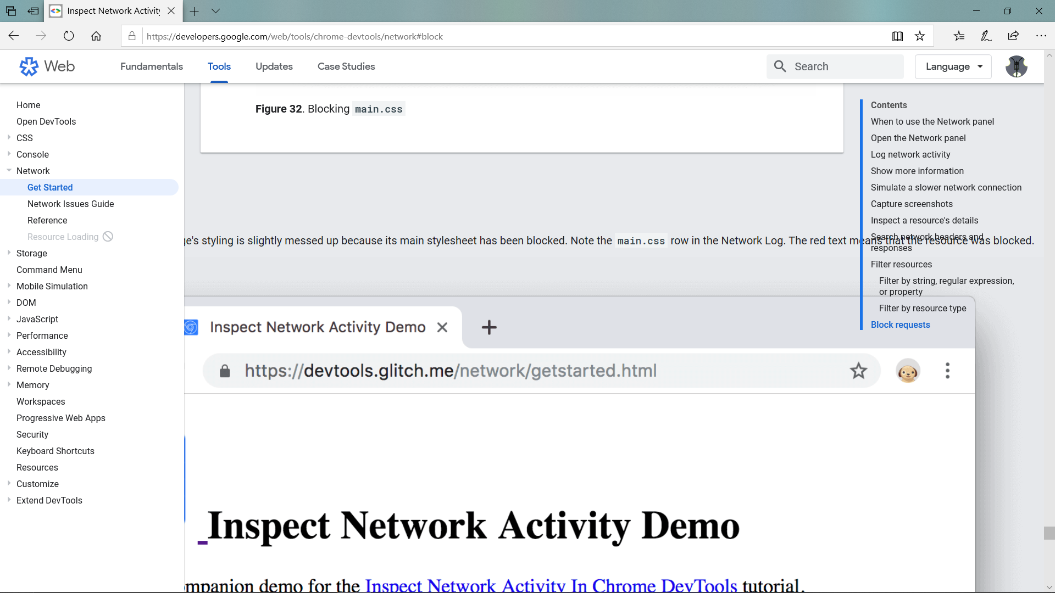This screenshot has width=1055, height=593.
Task: Open the Block requests contents link
Action: pyautogui.click(x=901, y=325)
